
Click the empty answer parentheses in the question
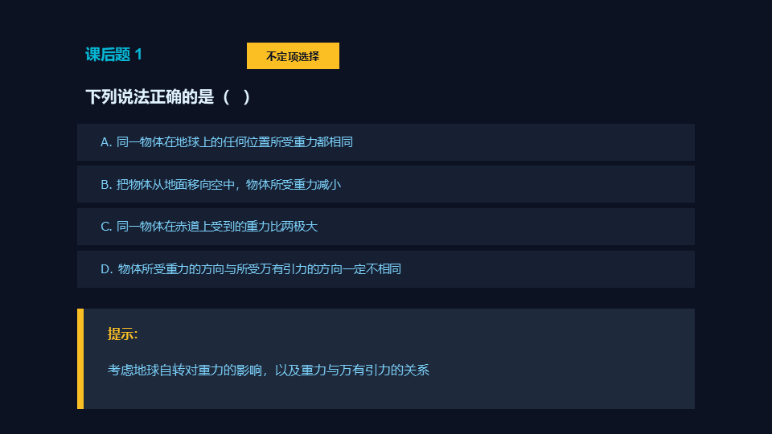point(236,97)
